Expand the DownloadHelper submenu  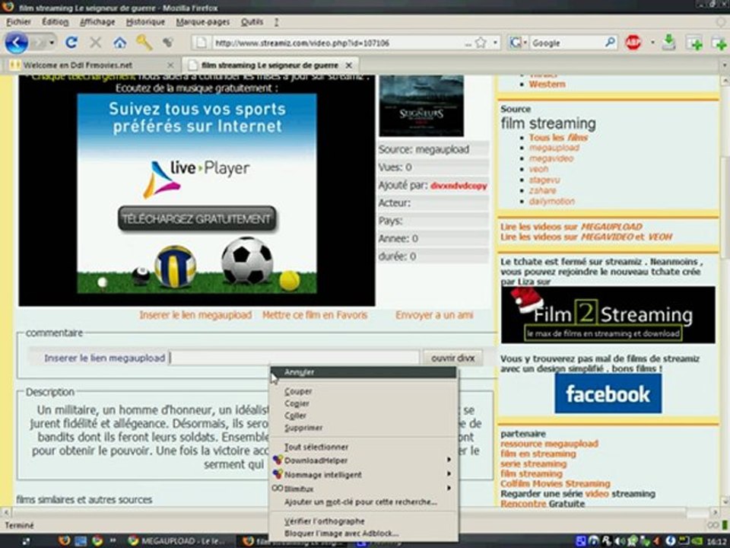click(449, 460)
